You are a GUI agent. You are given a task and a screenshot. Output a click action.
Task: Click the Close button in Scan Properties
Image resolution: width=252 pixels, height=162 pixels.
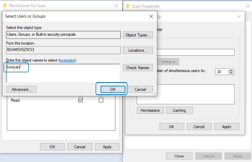point(179,156)
